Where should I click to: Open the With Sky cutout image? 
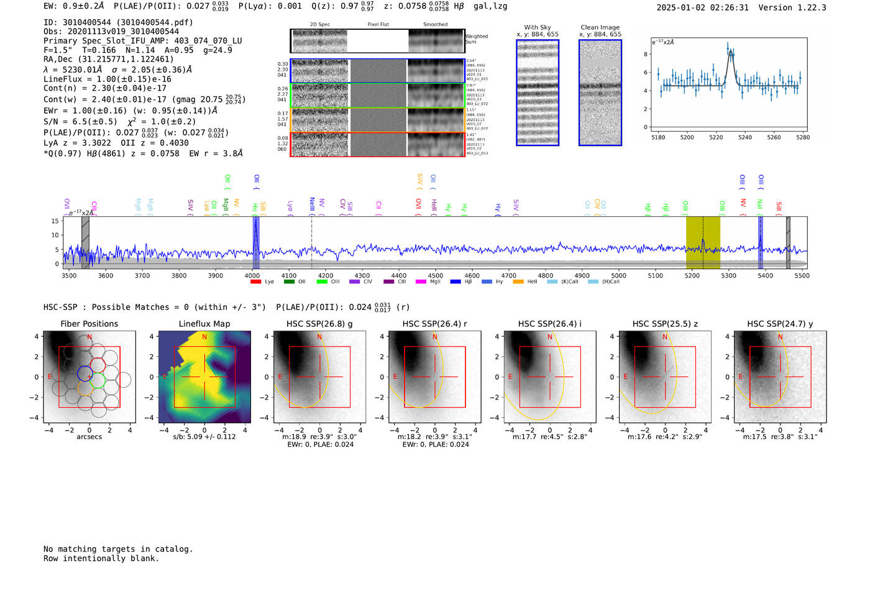[x=538, y=93]
